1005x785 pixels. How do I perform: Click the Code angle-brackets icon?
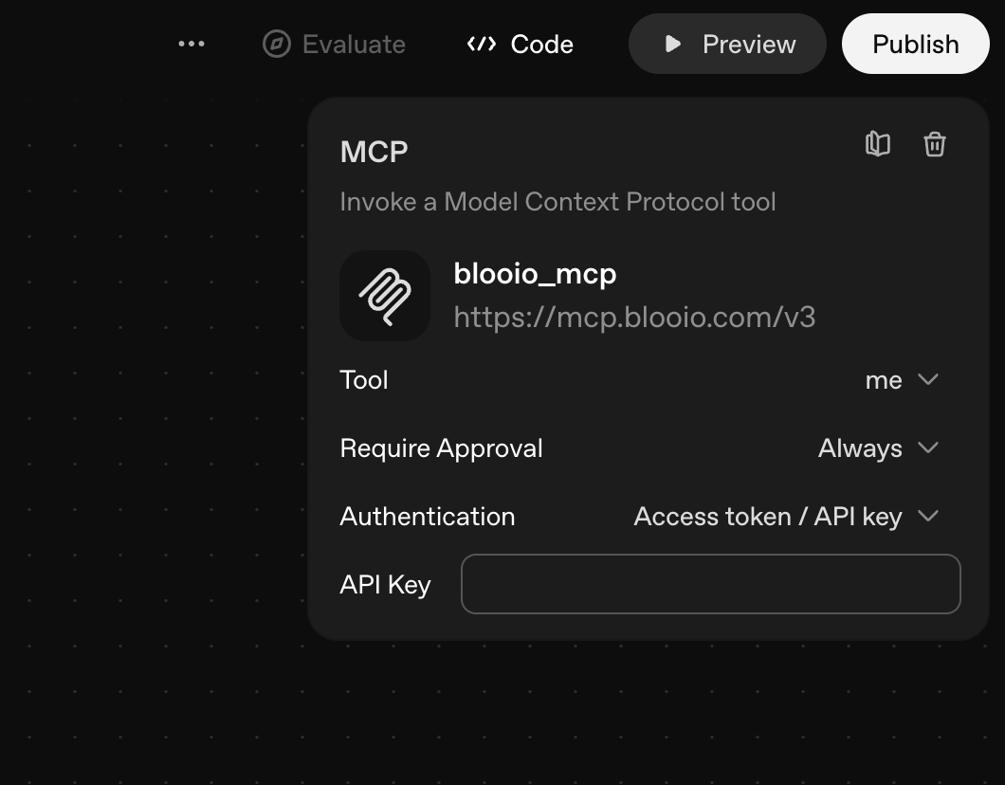(482, 44)
